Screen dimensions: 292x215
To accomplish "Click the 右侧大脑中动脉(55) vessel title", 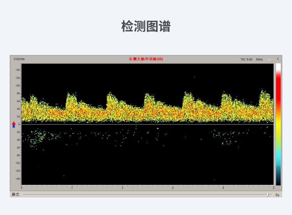I will point(146,59).
